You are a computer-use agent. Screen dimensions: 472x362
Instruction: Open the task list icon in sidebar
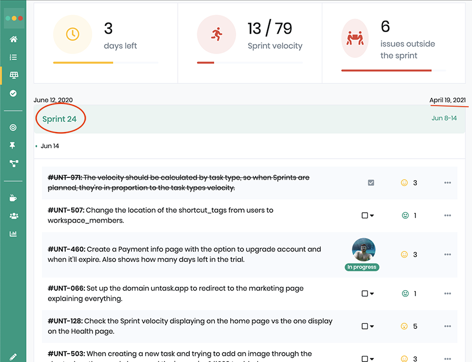pos(13,57)
